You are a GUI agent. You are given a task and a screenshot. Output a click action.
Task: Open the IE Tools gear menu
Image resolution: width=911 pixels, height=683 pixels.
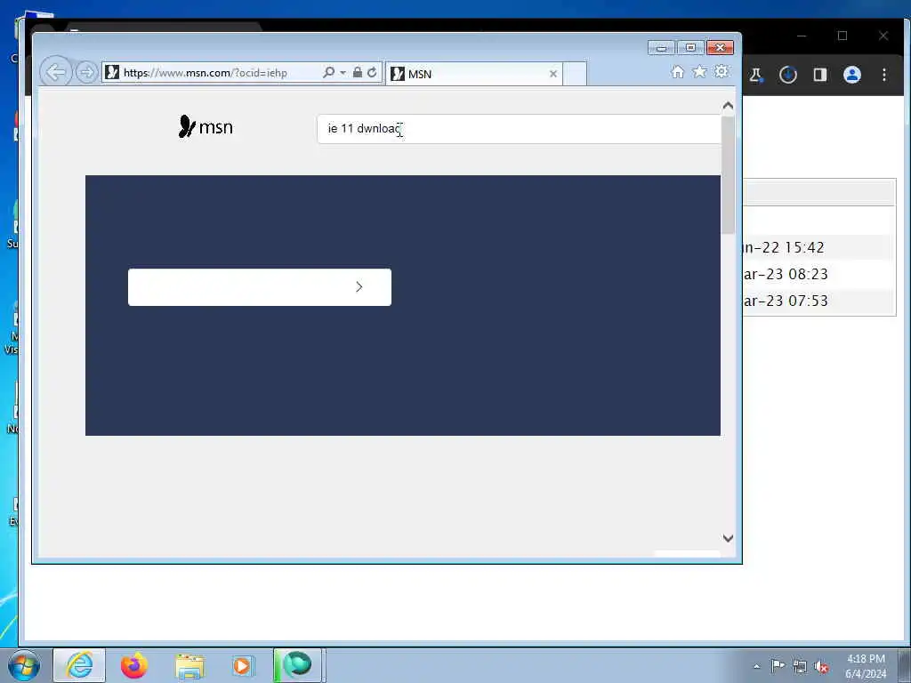pos(722,72)
